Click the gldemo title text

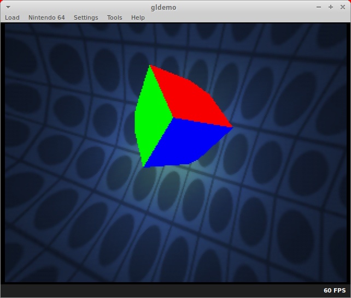tap(163, 8)
